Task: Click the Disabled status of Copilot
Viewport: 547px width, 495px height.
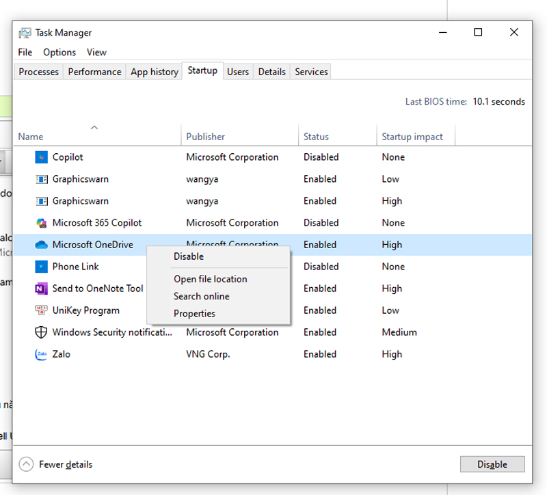Action: pos(321,157)
